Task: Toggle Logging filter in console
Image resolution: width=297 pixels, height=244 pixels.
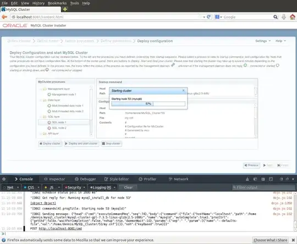Action: (x=101, y=187)
